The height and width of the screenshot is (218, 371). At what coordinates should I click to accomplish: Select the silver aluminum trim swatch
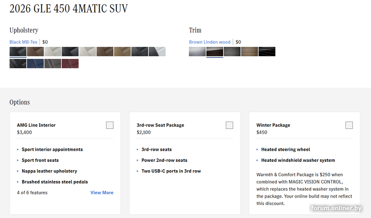click(x=198, y=51)
